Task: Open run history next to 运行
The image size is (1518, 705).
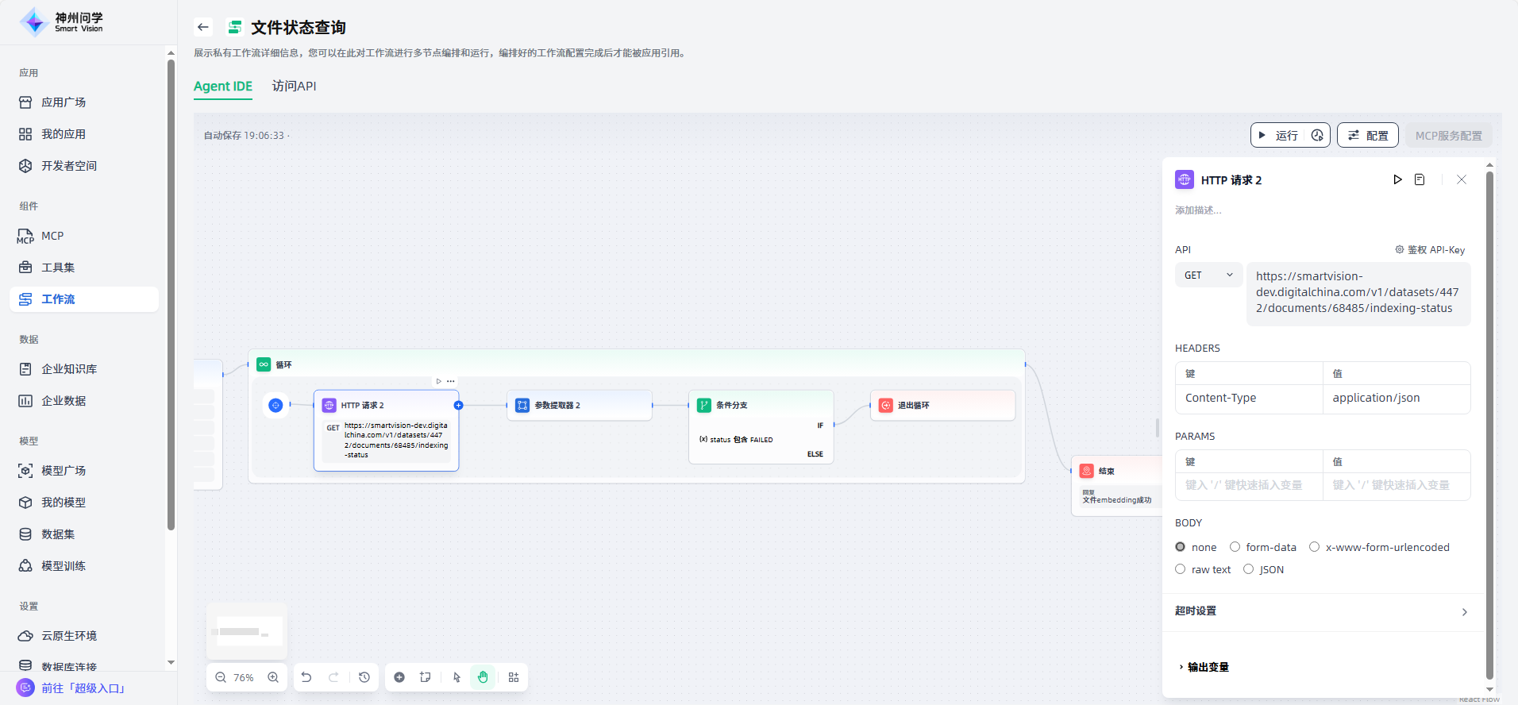Action: pyautogui.click(x=1317, y=136)
